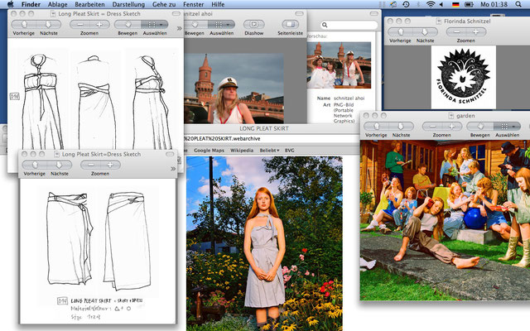Toggle toolbar pill button in top Long Pleat Skirt window
Viewport: 530px width, 331px height.
(176, 13)
